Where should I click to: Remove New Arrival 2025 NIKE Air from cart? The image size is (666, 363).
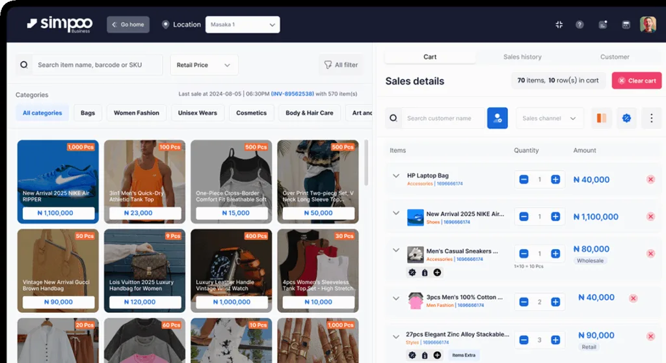[x=650, y=217]
